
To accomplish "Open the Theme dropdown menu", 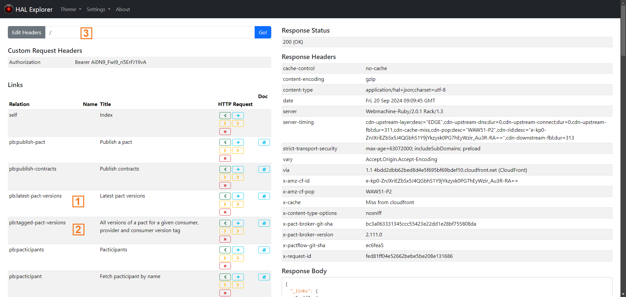I will coord(70,9).
